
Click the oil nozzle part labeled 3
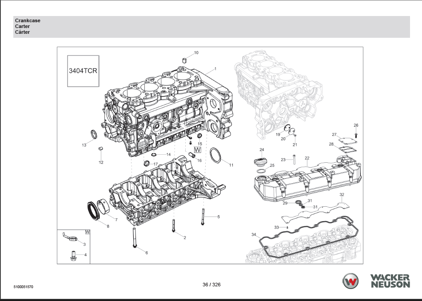tap(71, 238)
